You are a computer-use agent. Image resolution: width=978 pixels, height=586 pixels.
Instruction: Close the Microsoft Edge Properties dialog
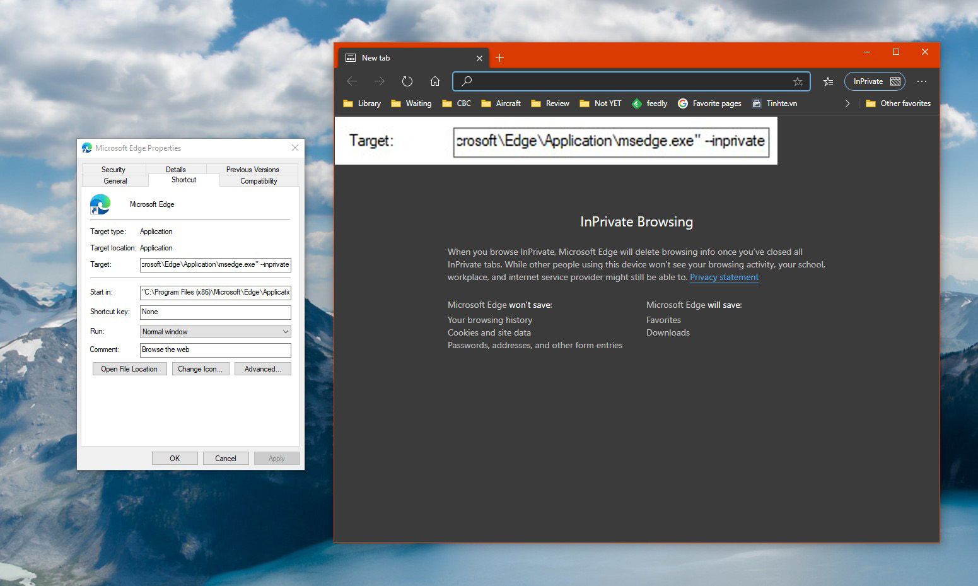pos(294,148)
